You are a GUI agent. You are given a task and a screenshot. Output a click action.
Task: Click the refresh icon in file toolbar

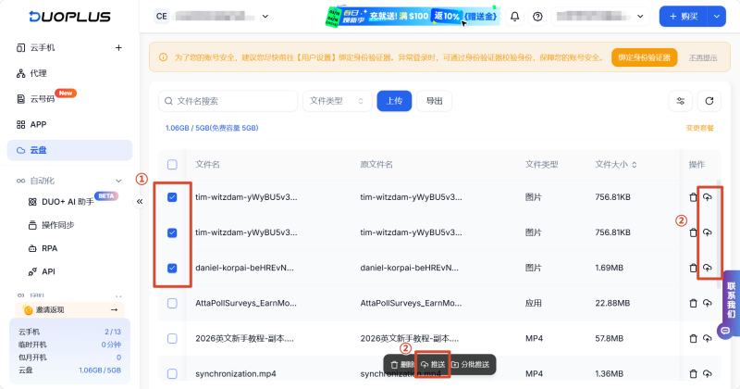[x=709, y=101]
